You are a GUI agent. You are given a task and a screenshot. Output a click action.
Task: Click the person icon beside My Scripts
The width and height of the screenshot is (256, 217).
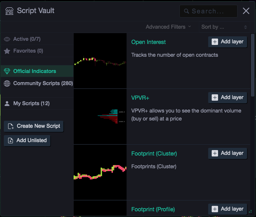coord(7,104)
